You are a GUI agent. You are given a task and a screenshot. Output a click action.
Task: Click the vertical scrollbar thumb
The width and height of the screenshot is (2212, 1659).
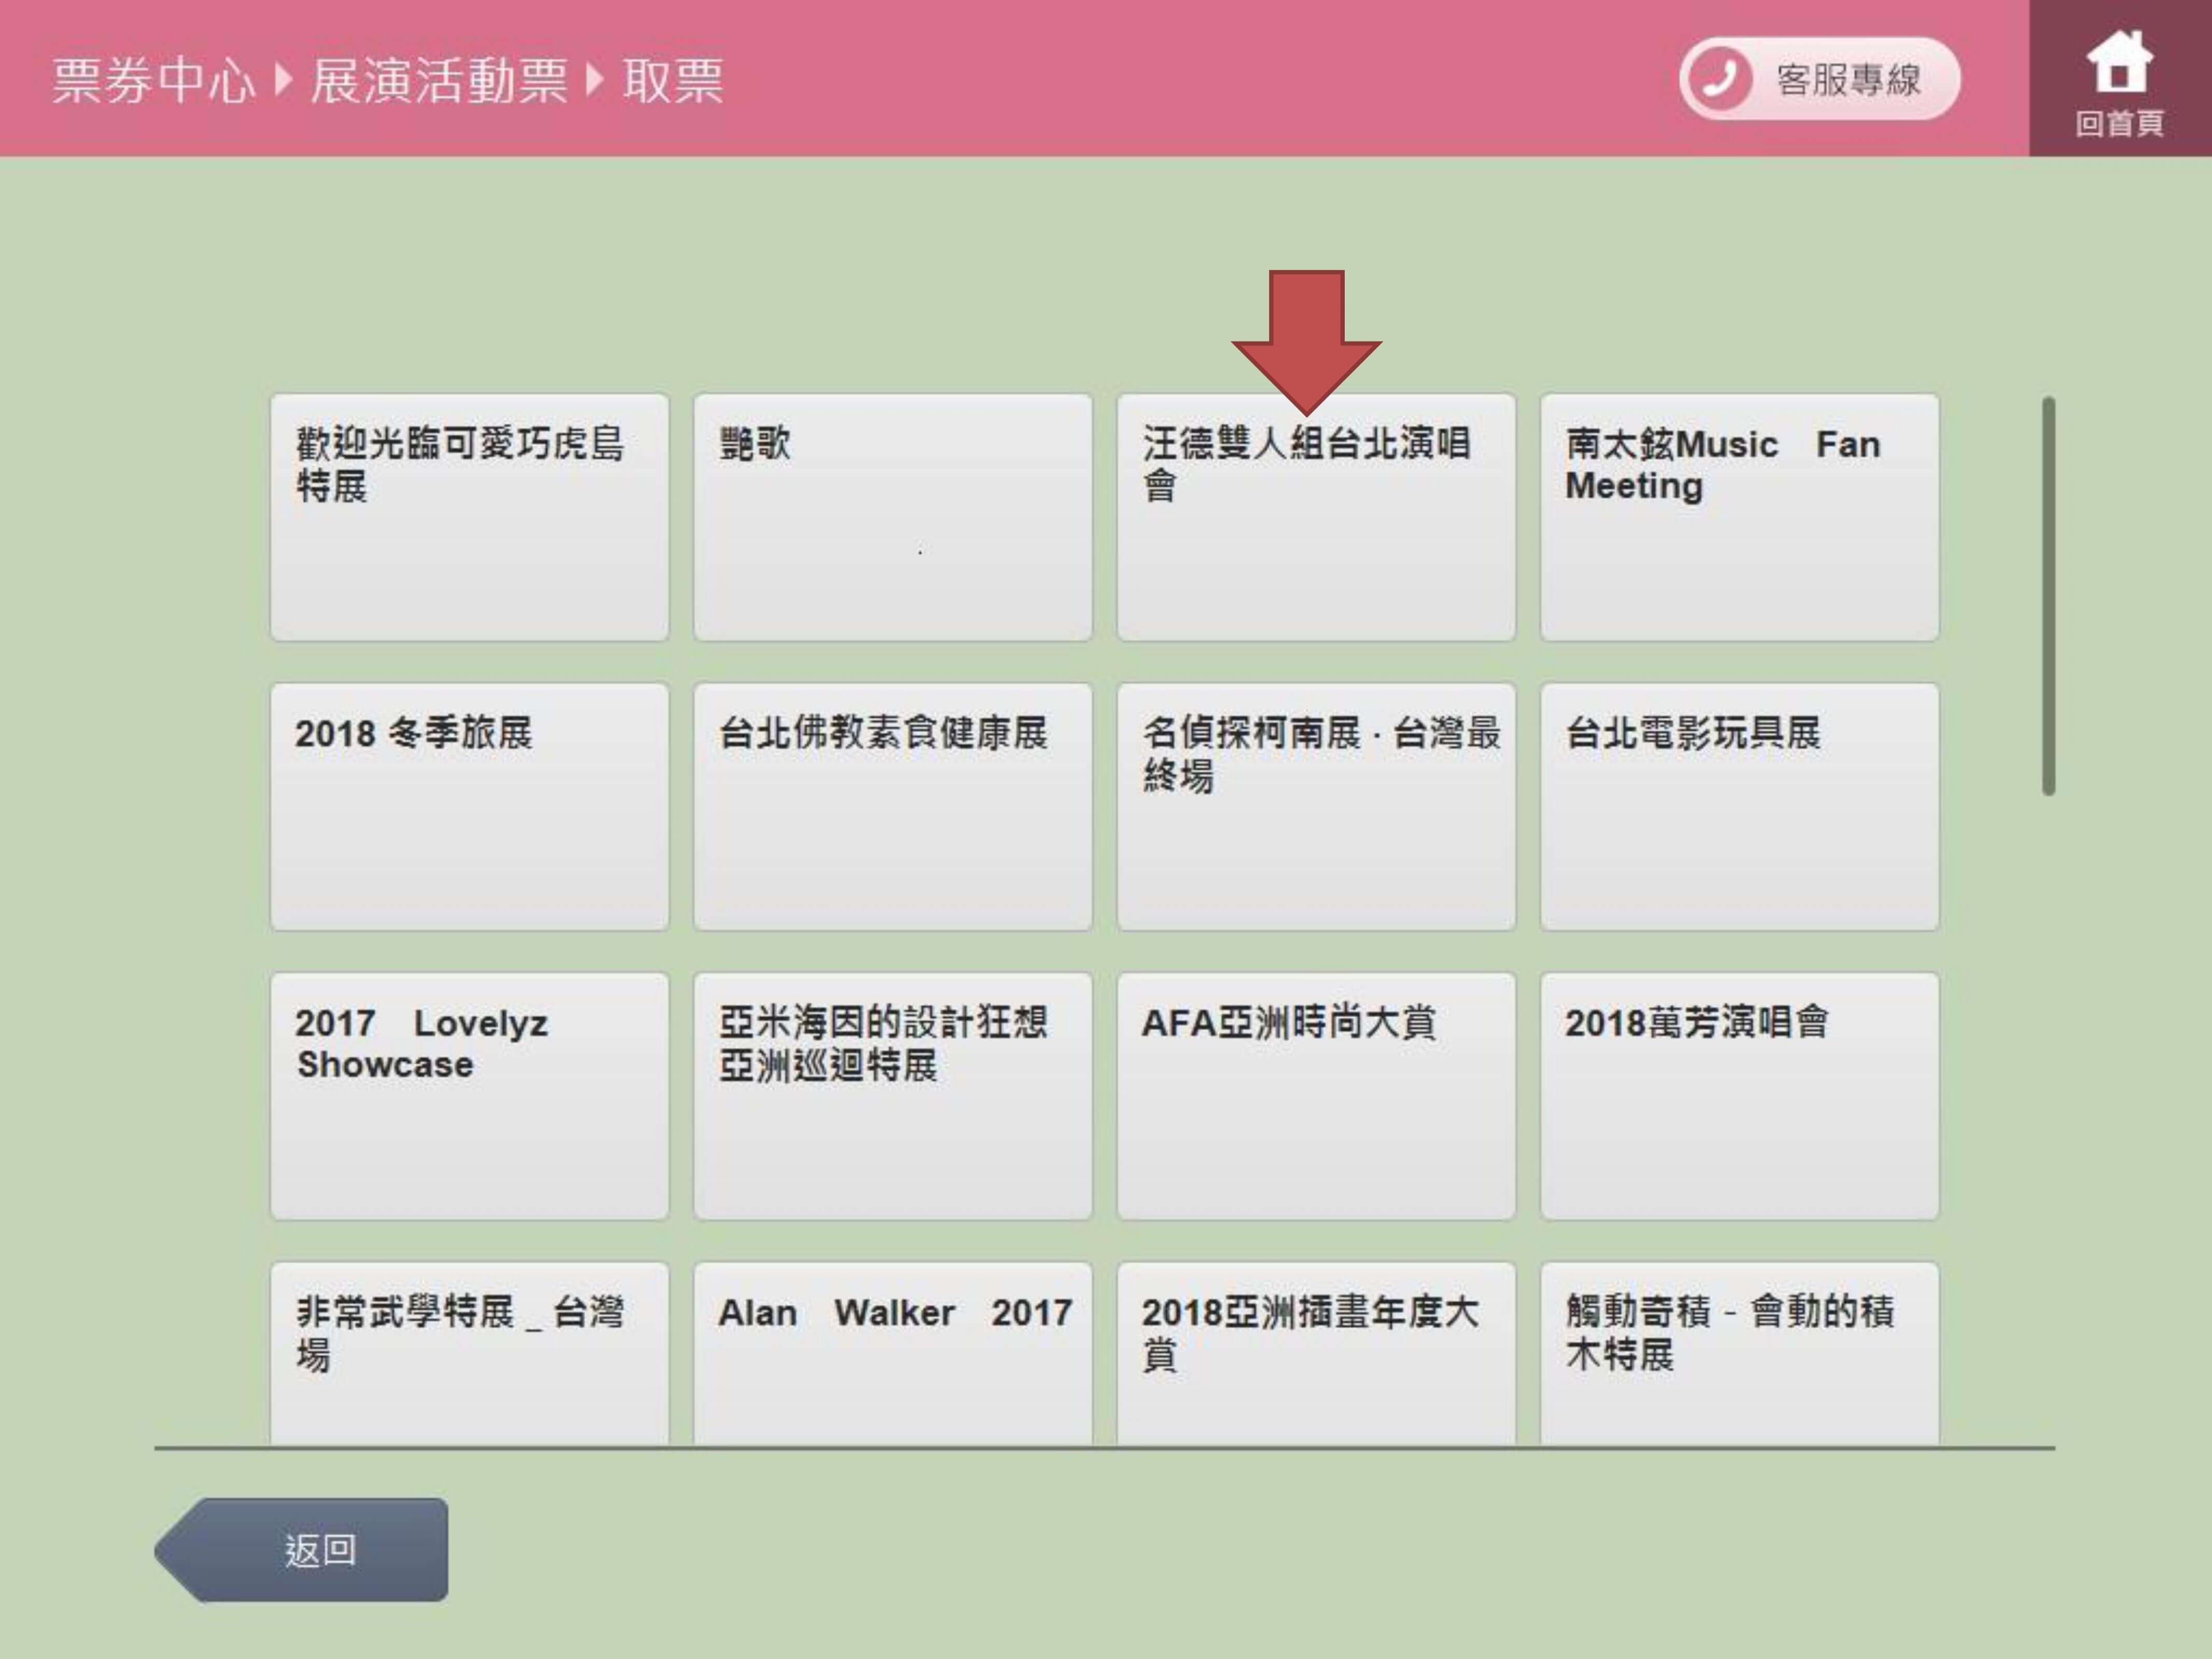pyautogui.click(x=2048, y=596)
